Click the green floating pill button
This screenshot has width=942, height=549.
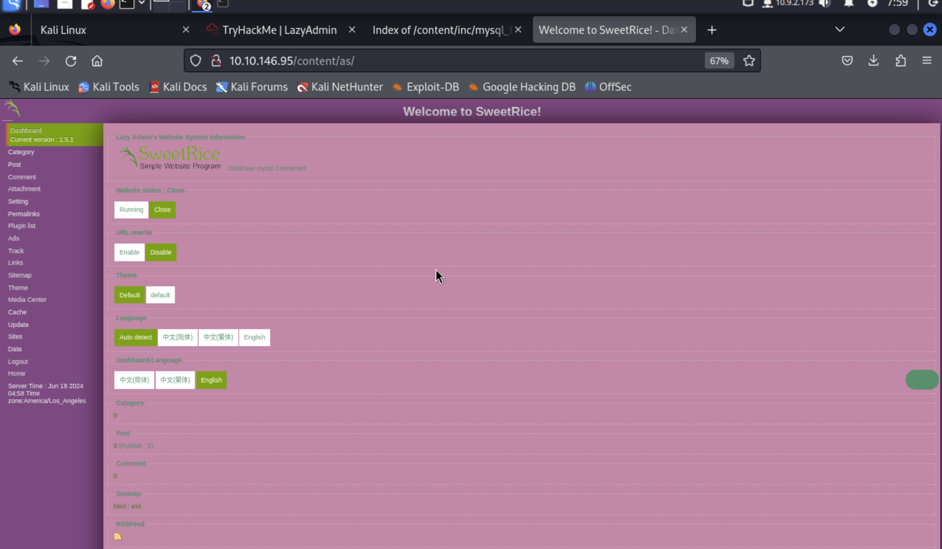tap(922, 379)
